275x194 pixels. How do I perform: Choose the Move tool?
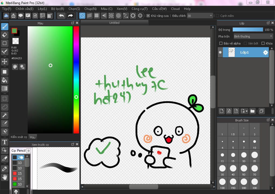(x=5, y=62)
